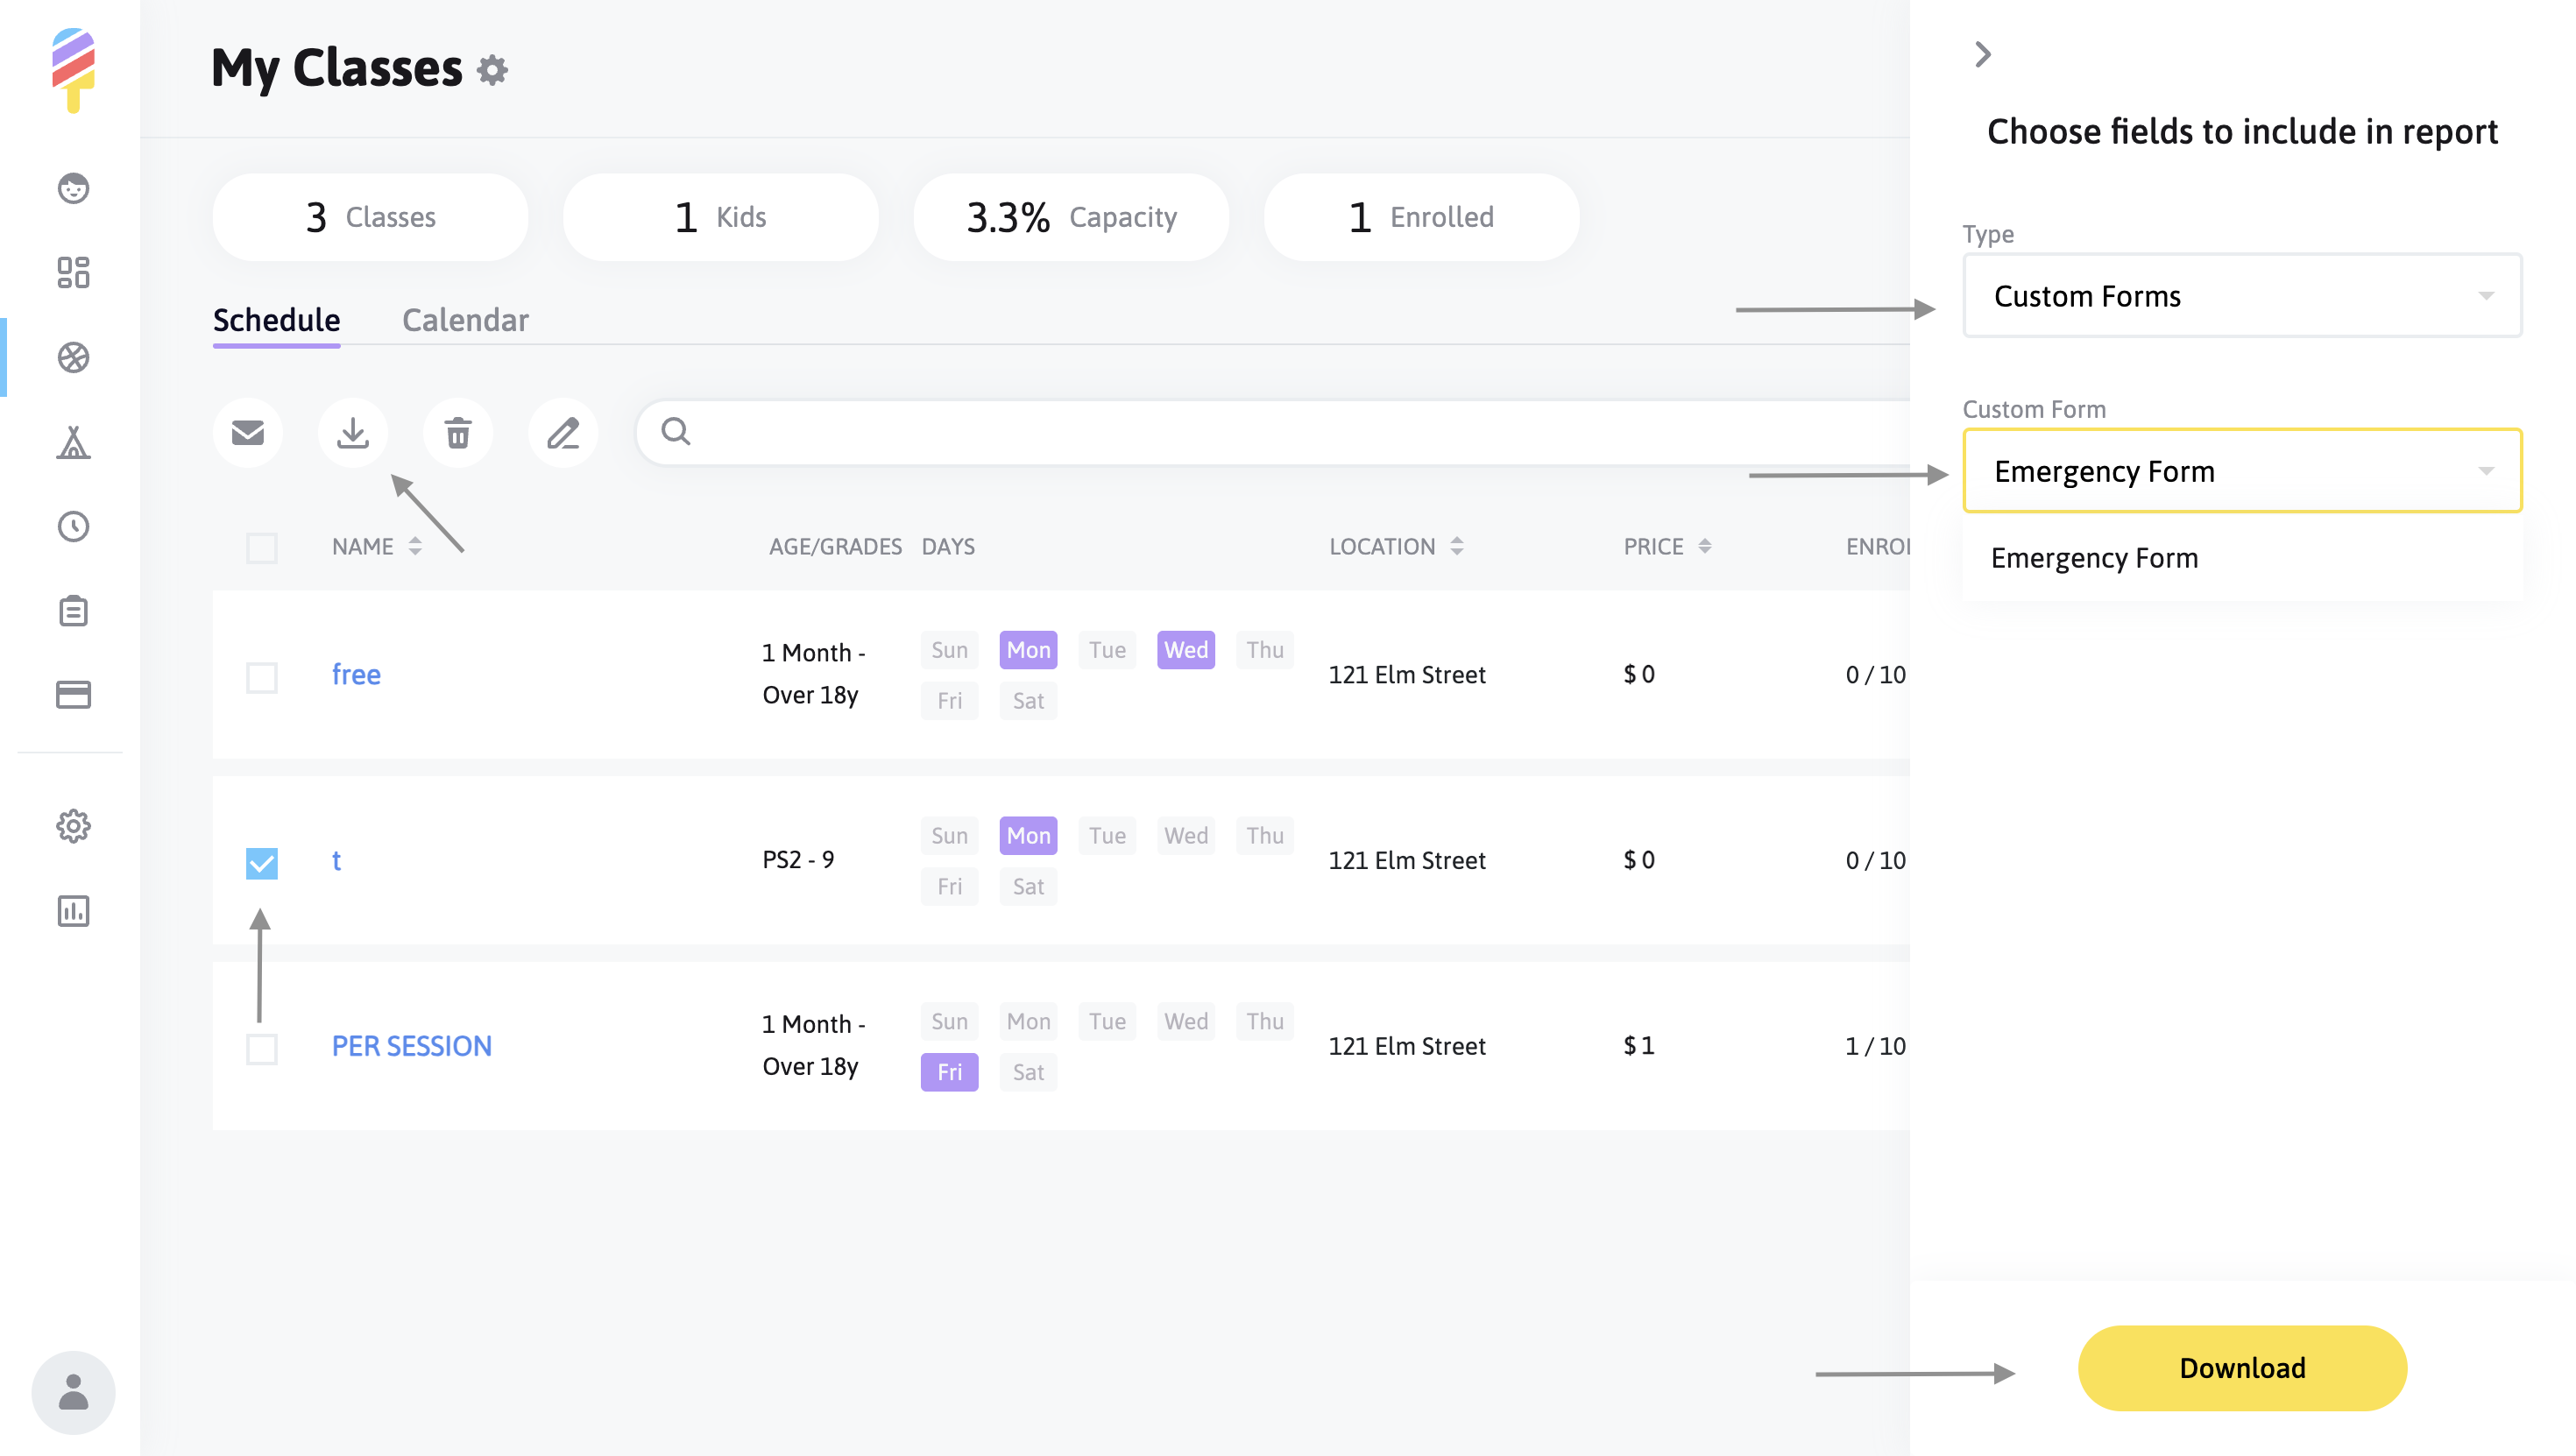Check the box for PER SESSION class
This screenshot has height=1456, width=2576.
[261, 1048]
